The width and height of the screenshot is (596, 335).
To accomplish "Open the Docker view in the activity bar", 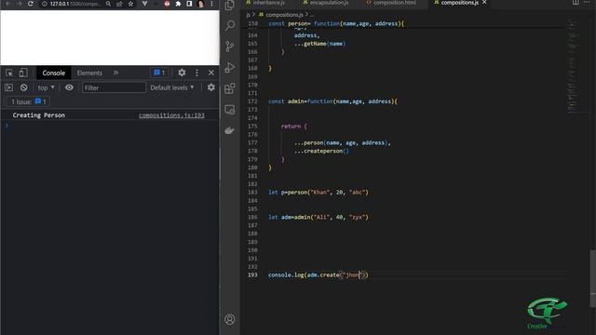I will coord(229,130).
